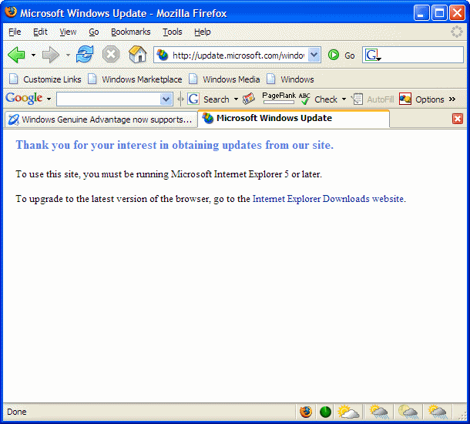Click the spell Check button
Viewport: 470px width, 424px height.
click(318, 99)
